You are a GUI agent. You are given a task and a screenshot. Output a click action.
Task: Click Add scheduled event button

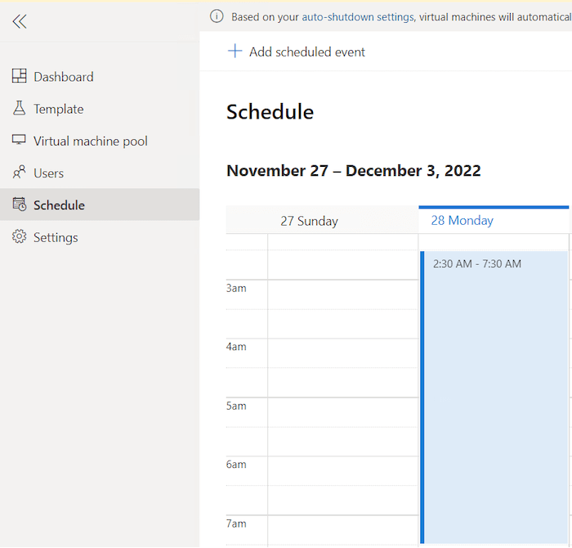pos(296,52)
